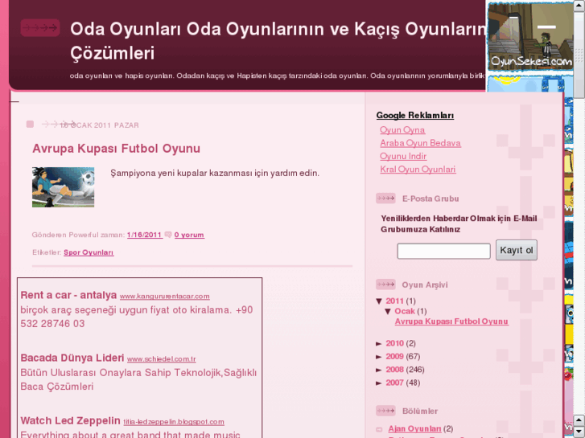Open the 2010 archive link
585x438 pixels.
coord(395,343)
